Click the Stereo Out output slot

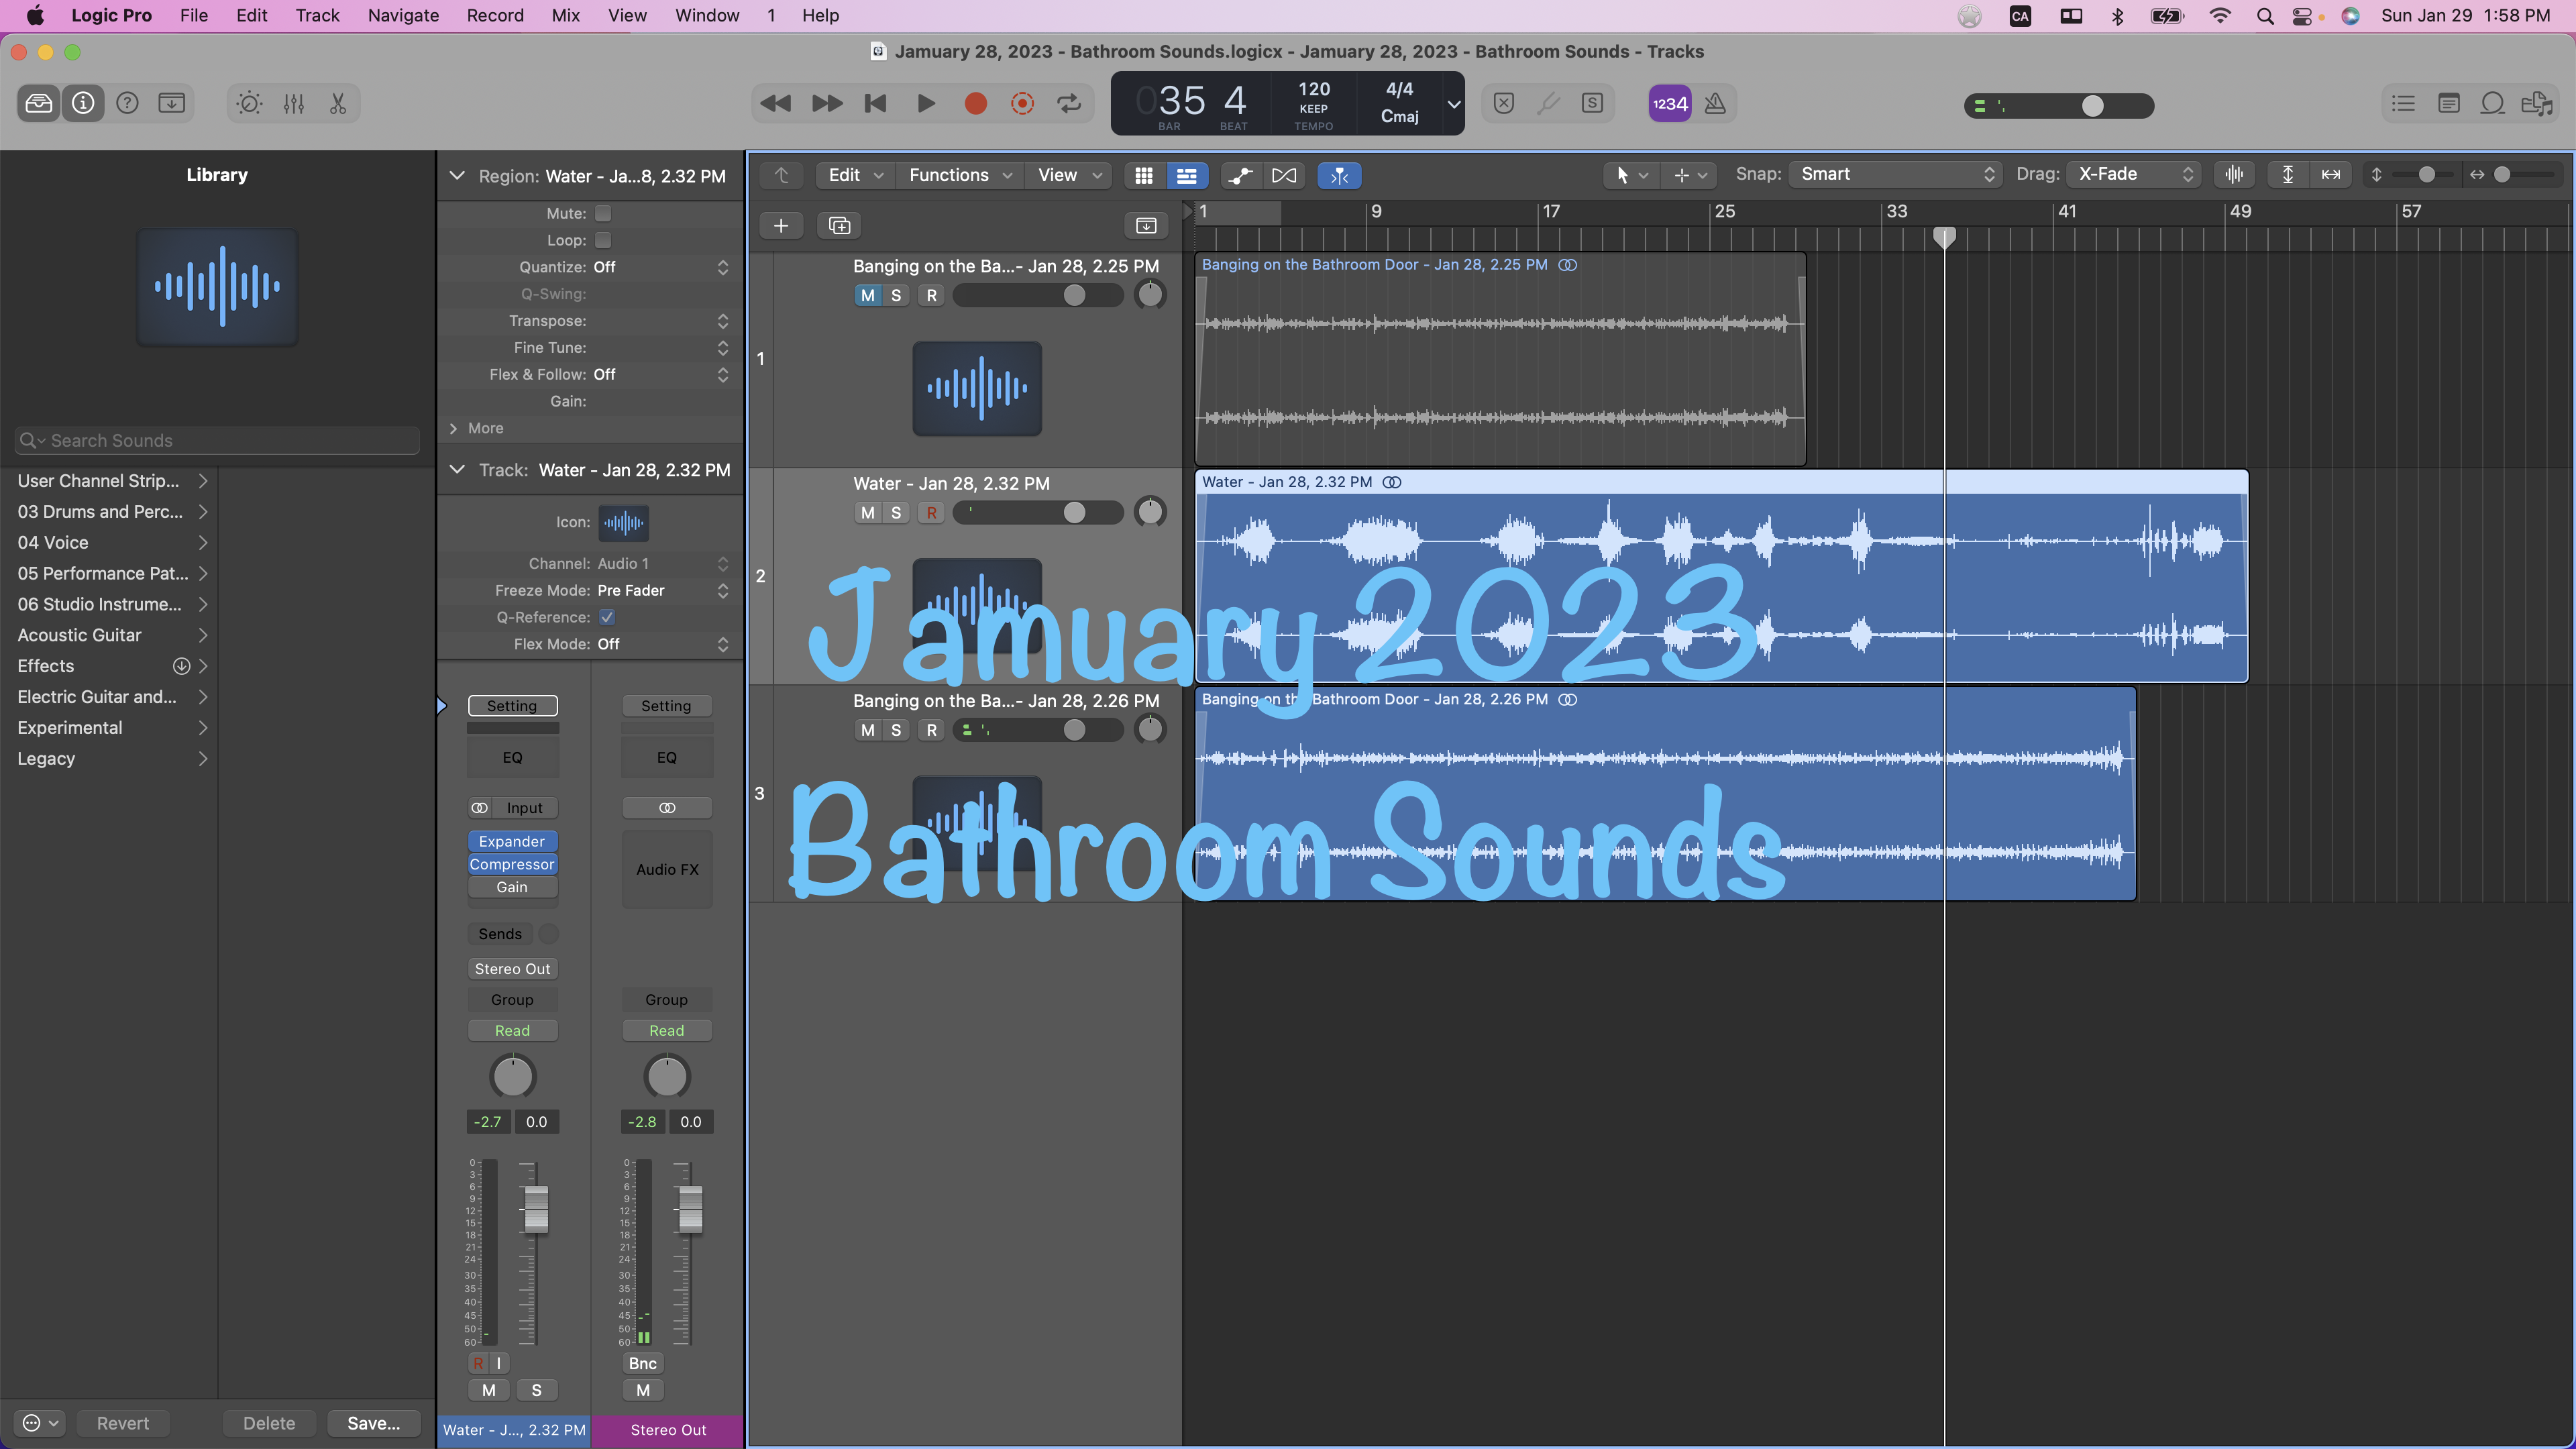pos(512,969)
